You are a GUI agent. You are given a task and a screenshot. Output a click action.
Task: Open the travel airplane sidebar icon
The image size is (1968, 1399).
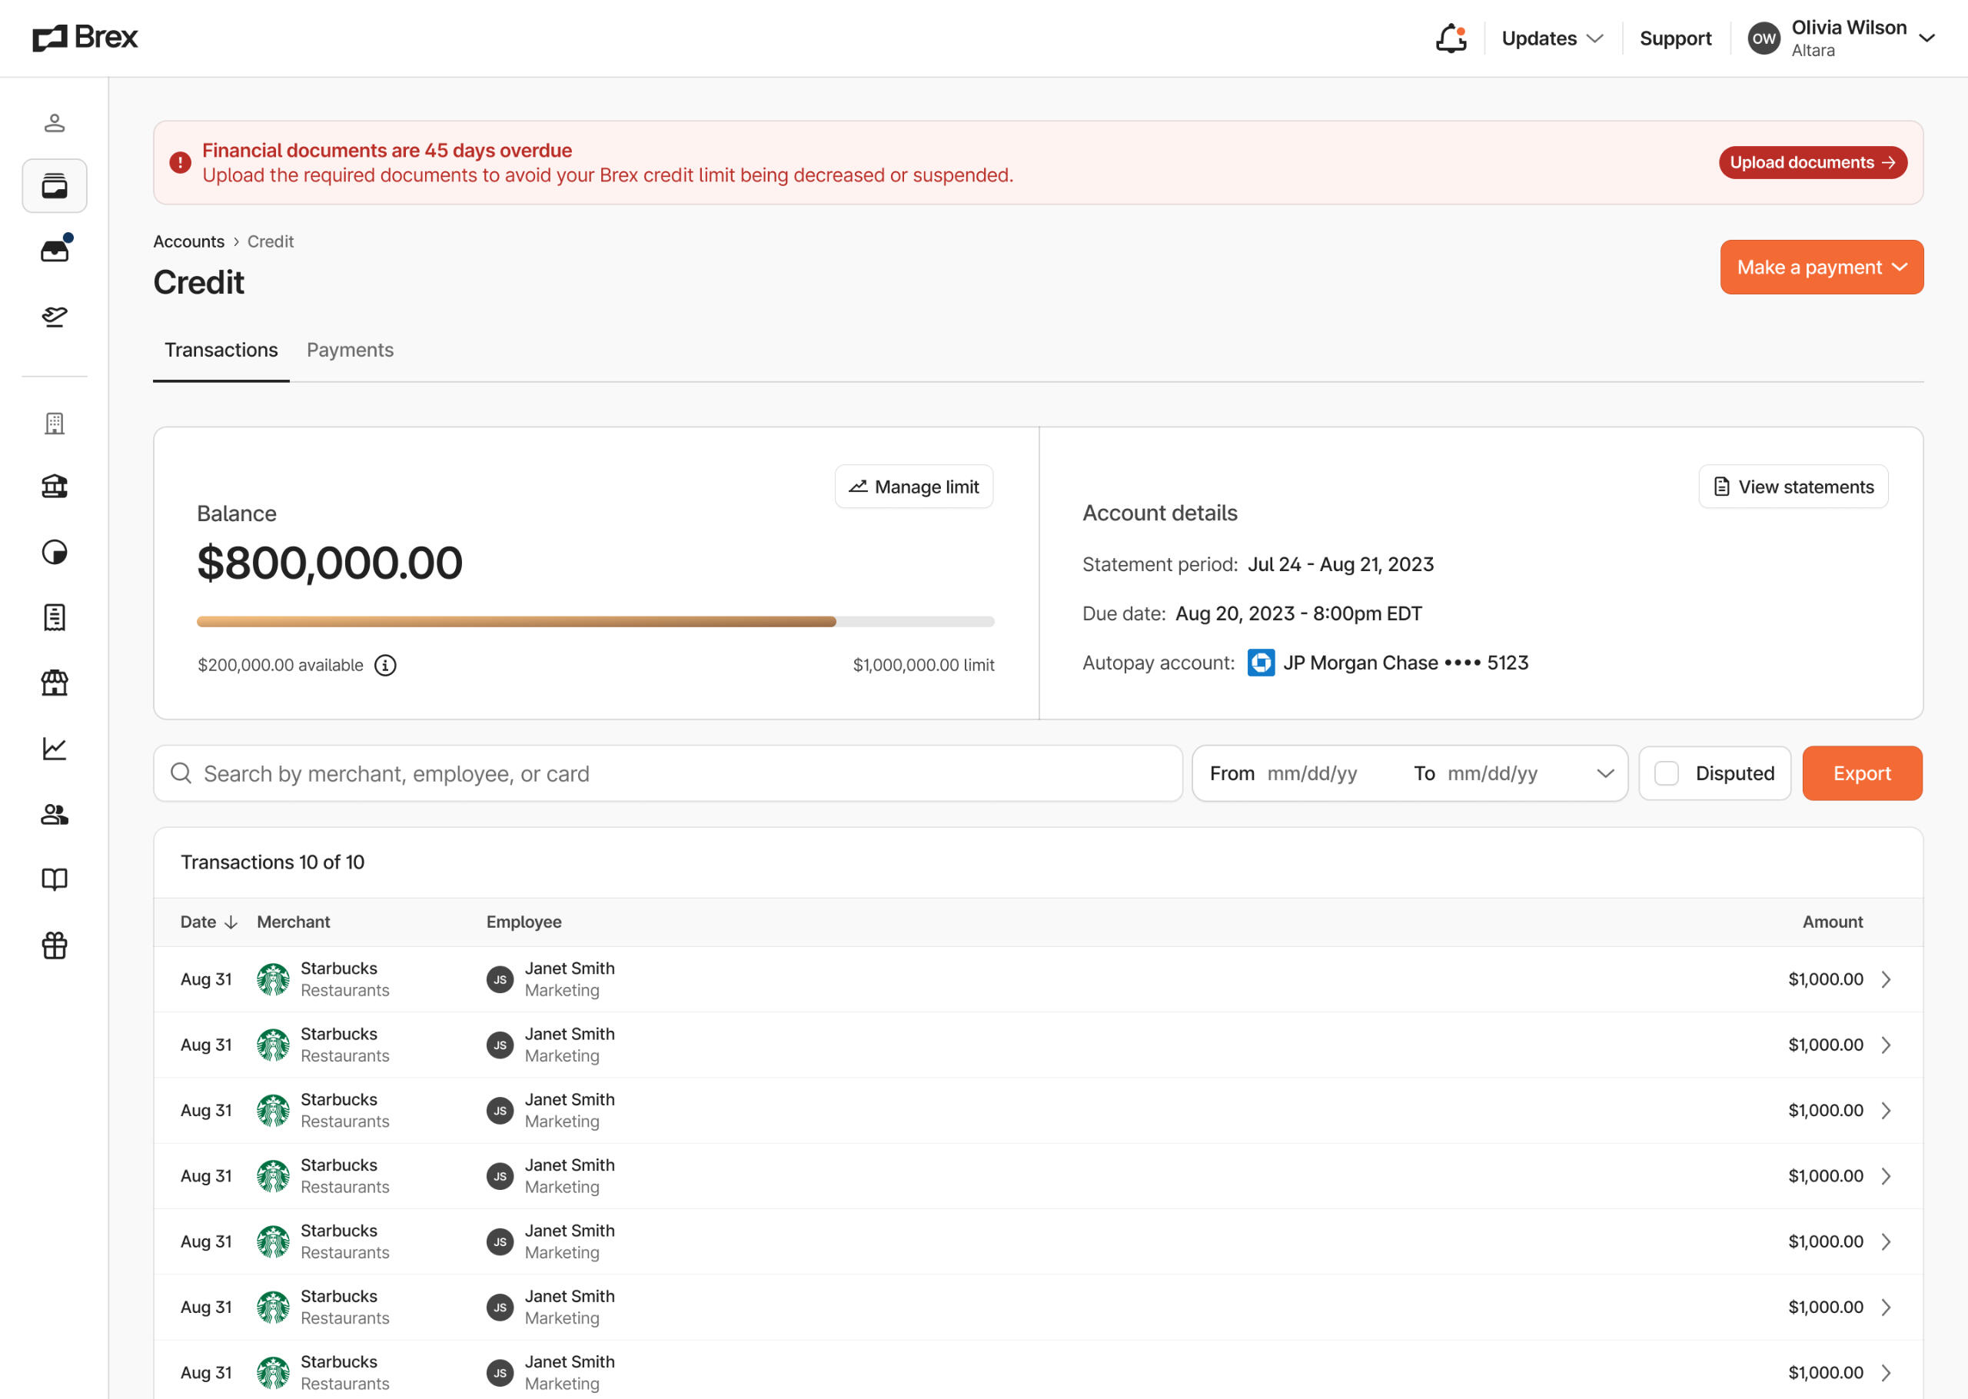coord(55,316)
